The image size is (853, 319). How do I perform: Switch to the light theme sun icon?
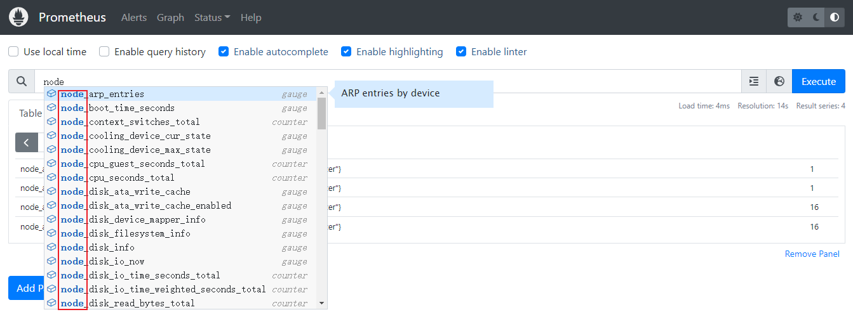(798, 18)
